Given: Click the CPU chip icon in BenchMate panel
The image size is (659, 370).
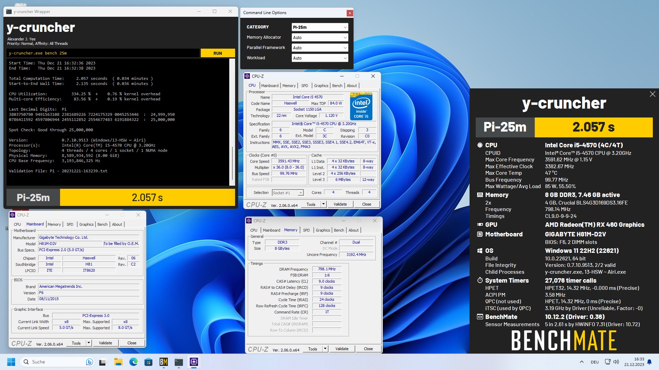Looking at the screenshot, I should pyautogui.click(x=480, y=145).
